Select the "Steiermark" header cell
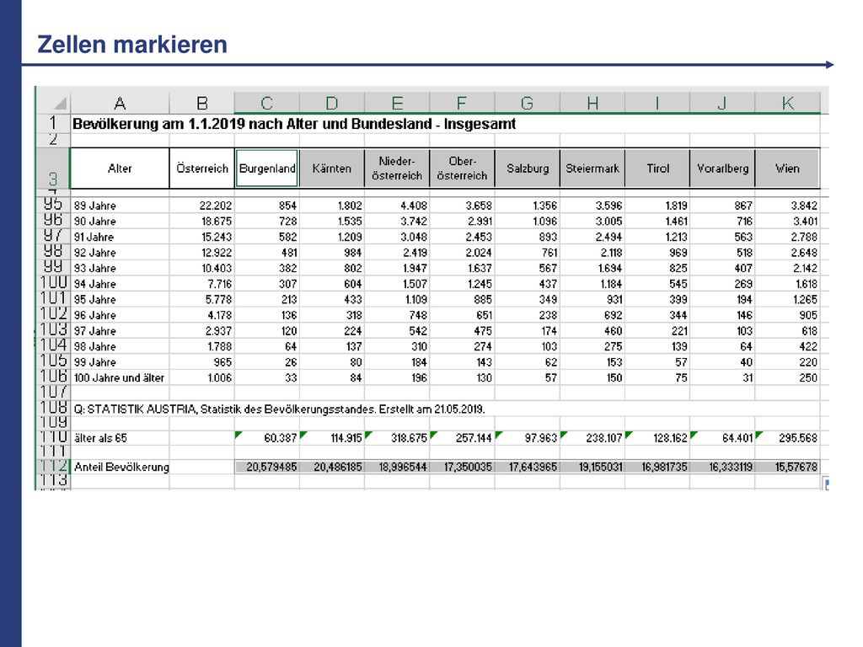This screenshot has width=863, height=647. 592,168
